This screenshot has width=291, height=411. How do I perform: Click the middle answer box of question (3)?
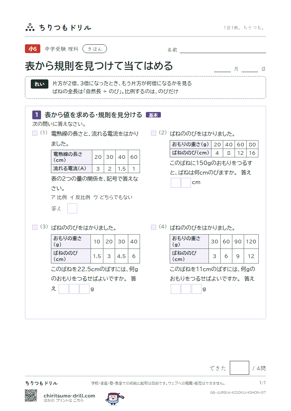pos(74,289)
